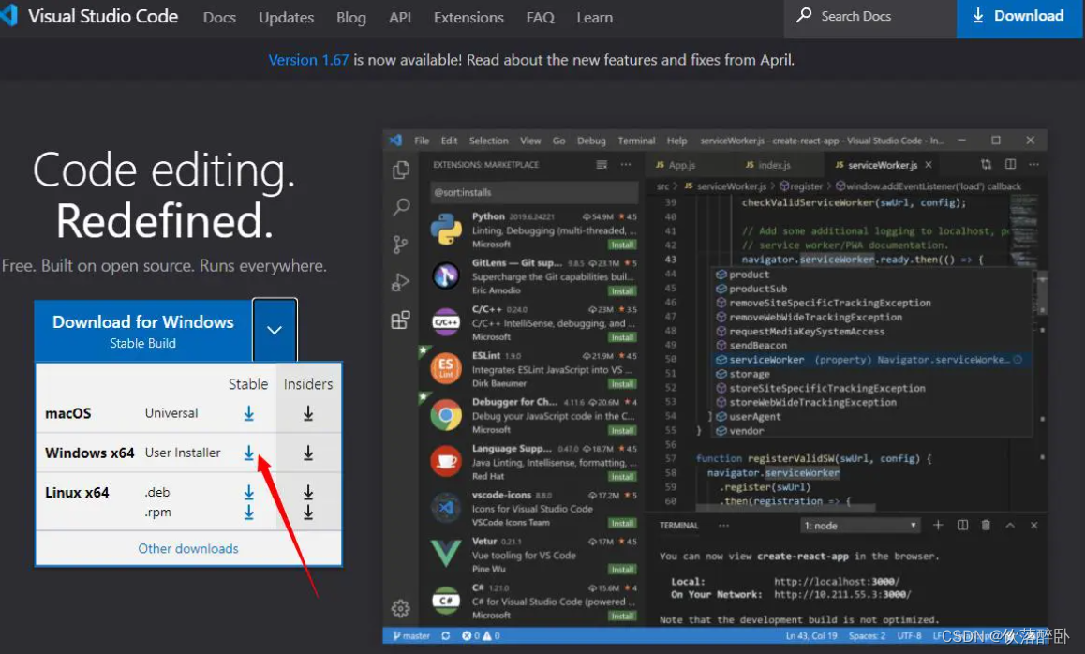Download Linux .deb Stable package
The image size is (1085, 654).
[248, 492]
